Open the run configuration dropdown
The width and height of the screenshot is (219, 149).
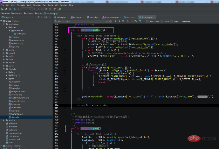[27, 9]
